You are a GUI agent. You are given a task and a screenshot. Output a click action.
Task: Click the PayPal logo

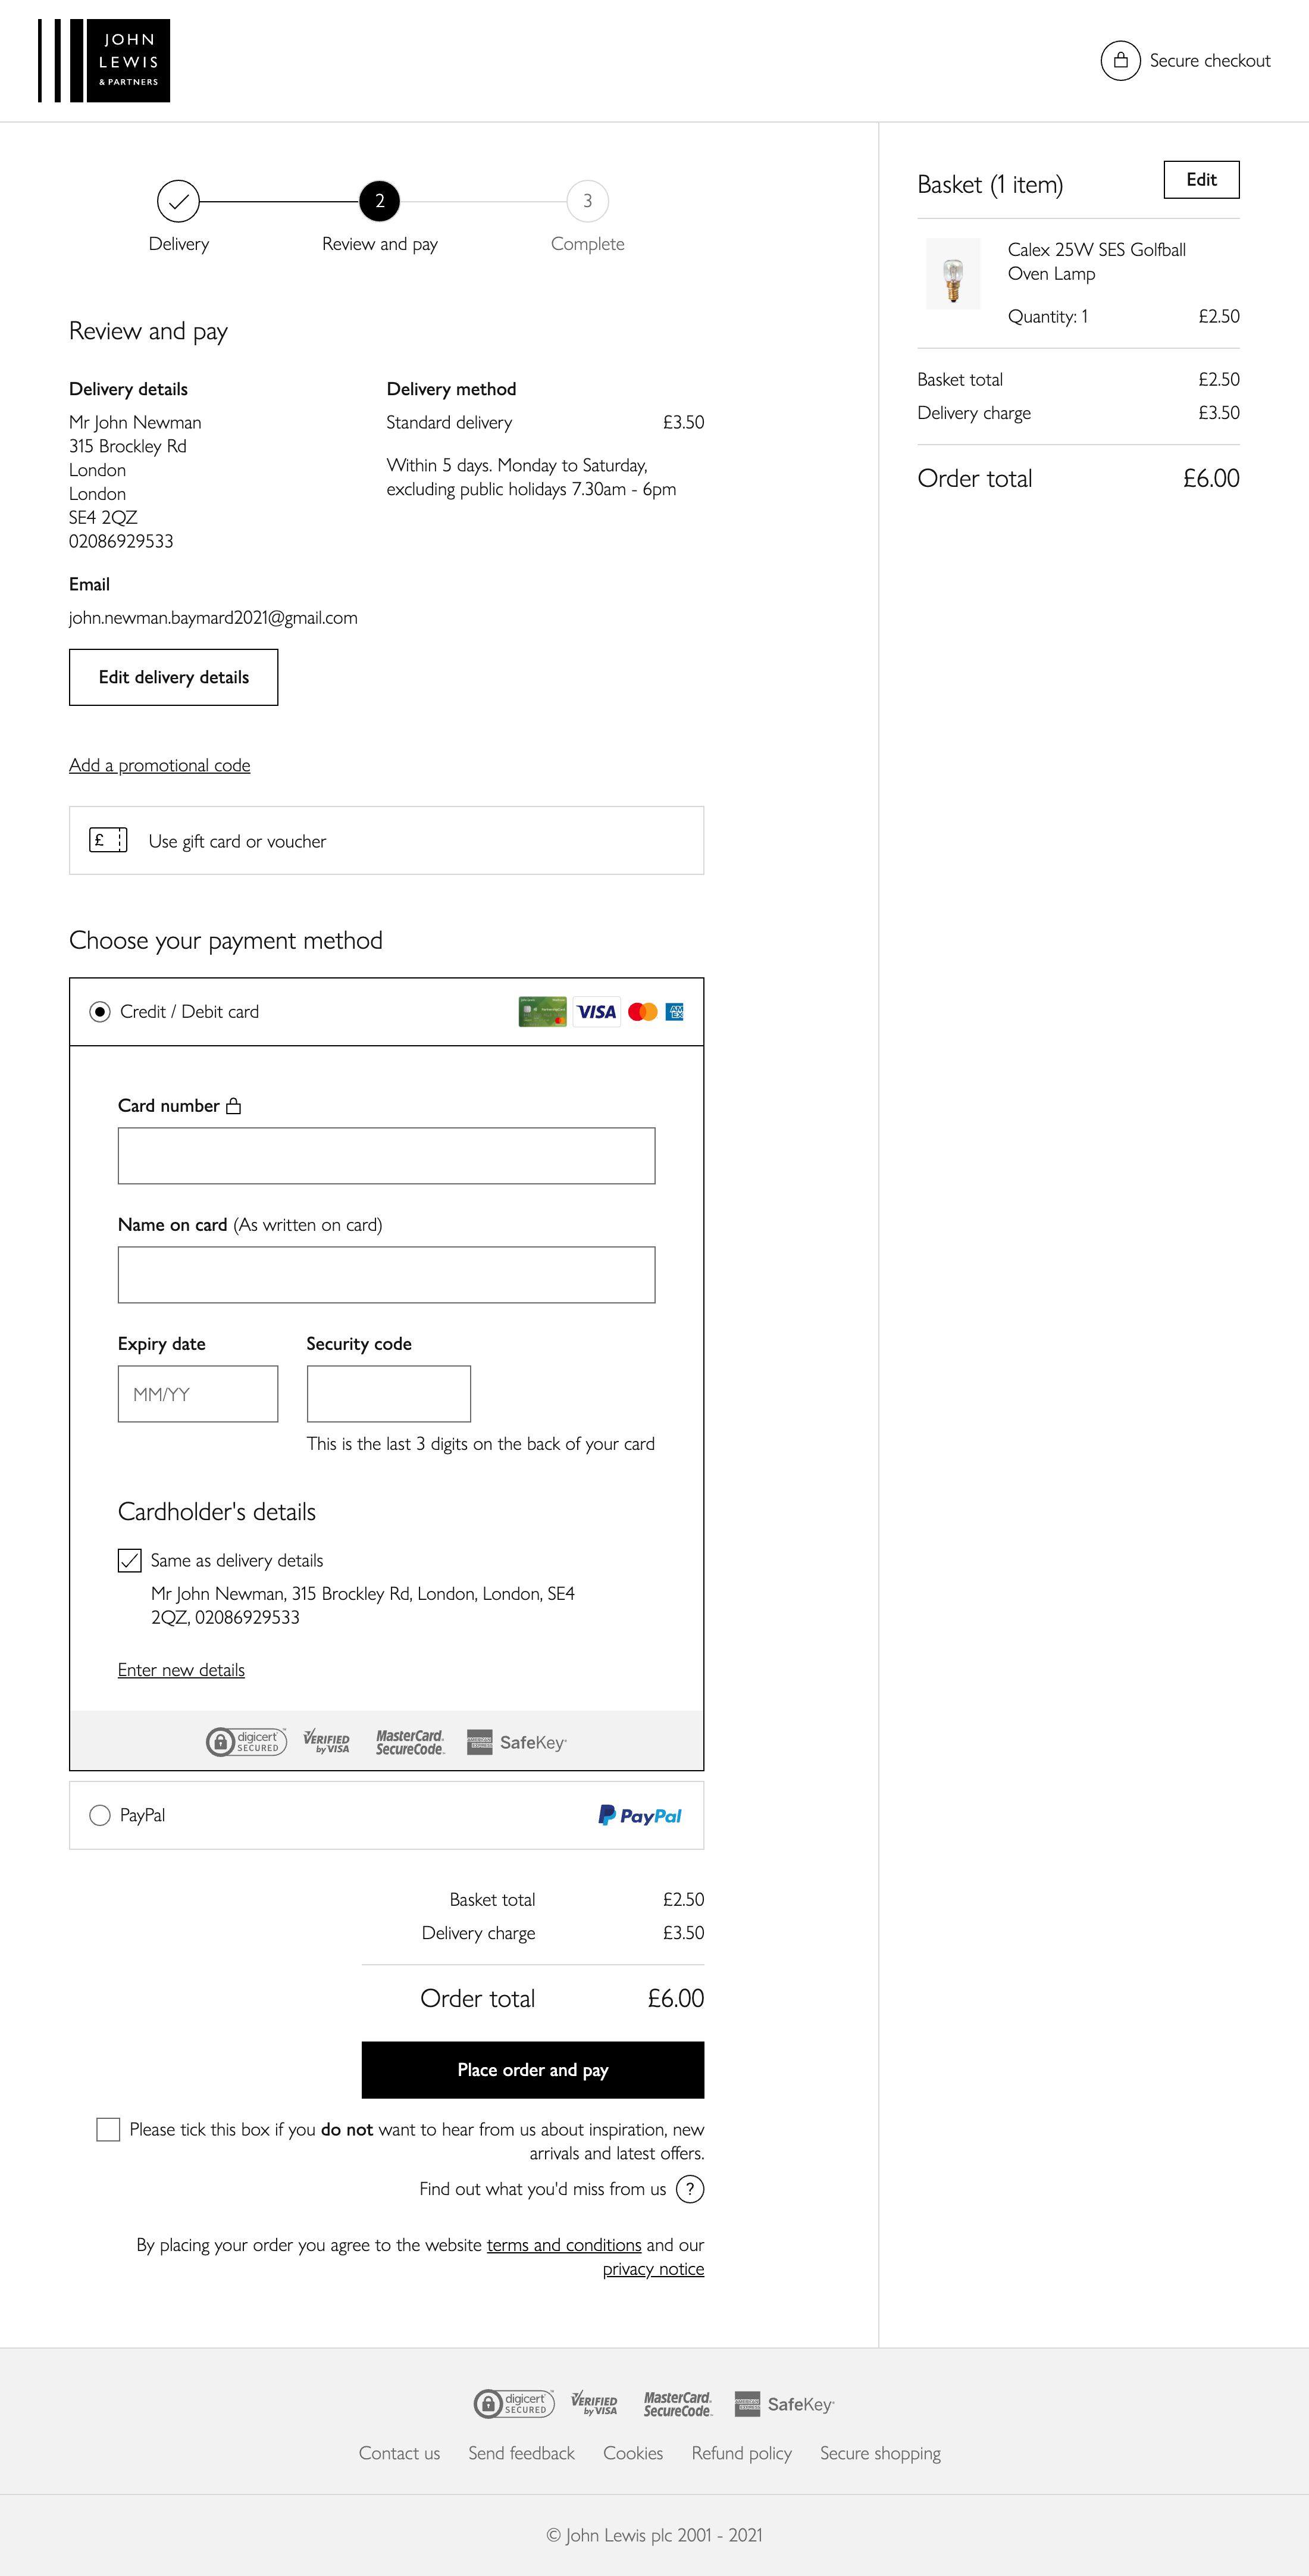pyautogui.click(x=640, y=1815)
